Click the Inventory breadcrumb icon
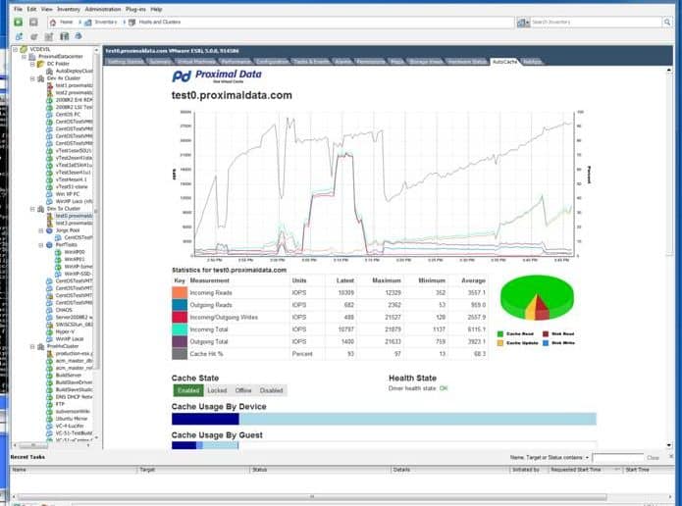Image resolution: width=682 pixels, height=506 pixels. click(88, 23)
